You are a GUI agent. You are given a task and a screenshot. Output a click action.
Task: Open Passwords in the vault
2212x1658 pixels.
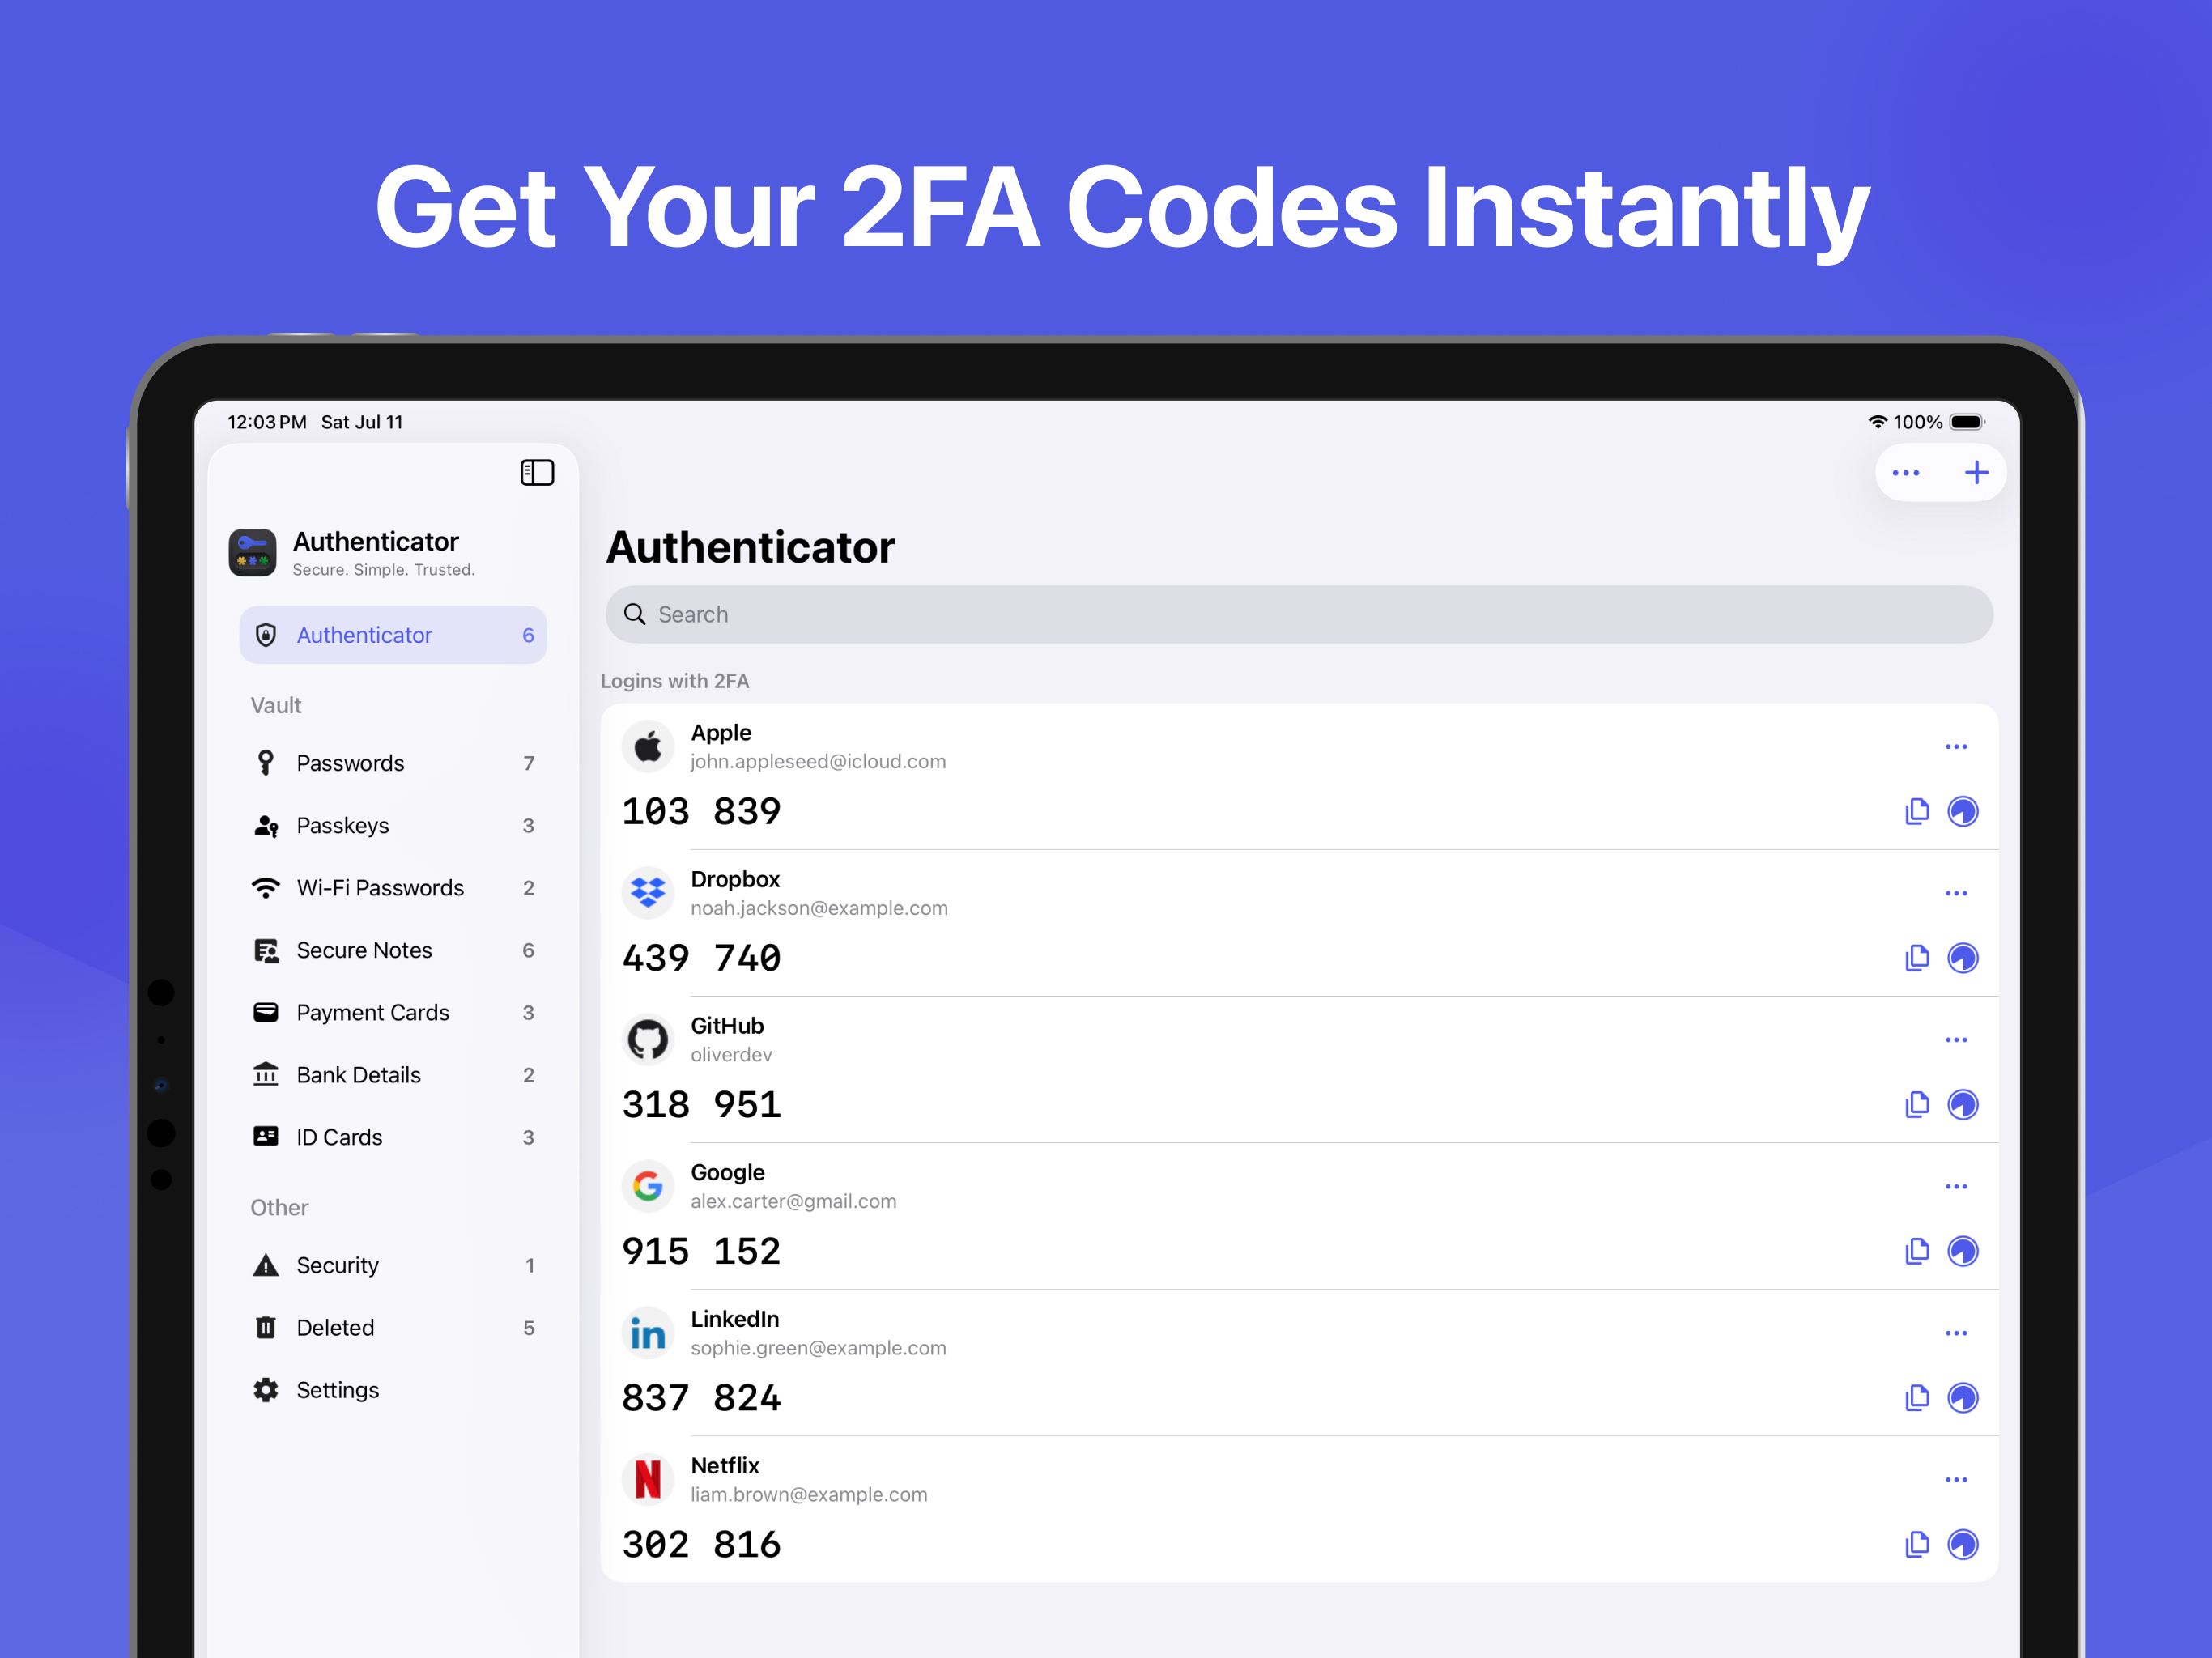coord(393,763)
